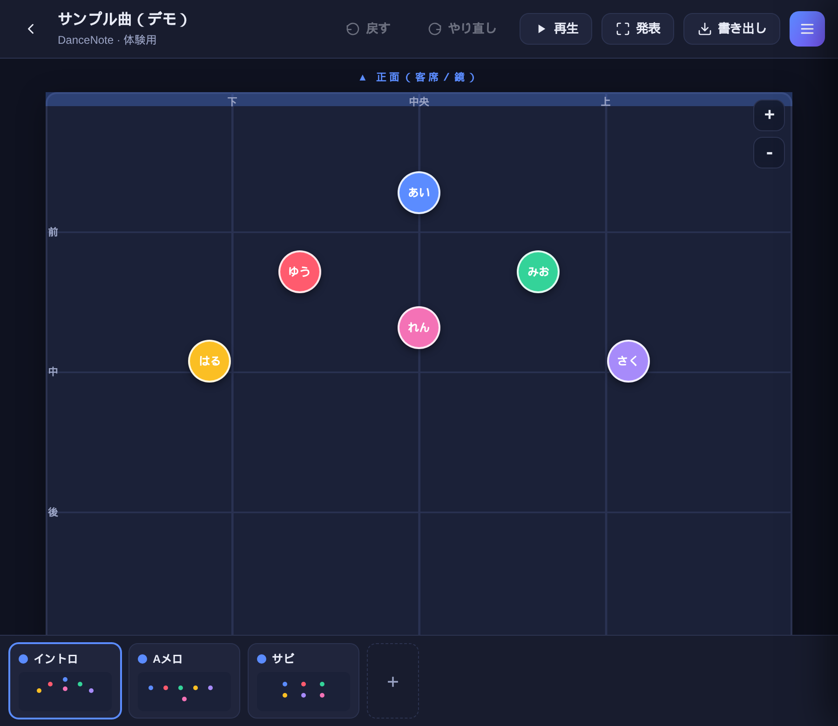Add a new formation with plus card
838x726 pixels.
point(393,681)
